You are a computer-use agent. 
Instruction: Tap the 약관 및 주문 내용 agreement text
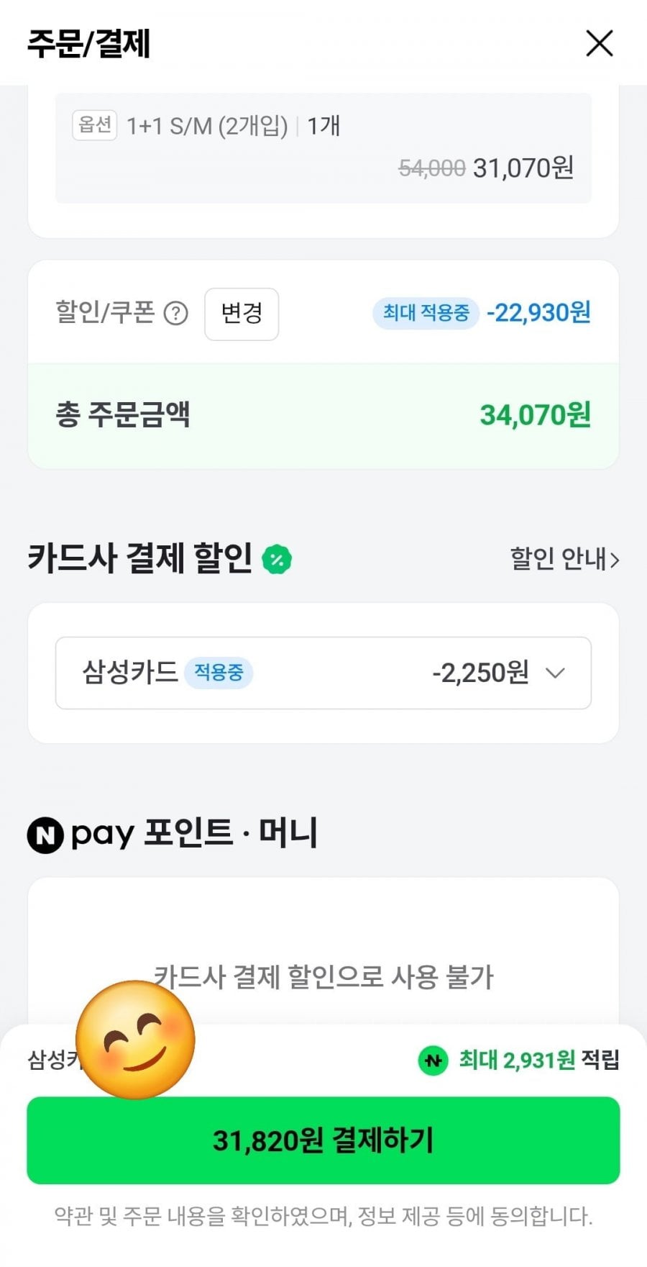[x=323, y=1217]
